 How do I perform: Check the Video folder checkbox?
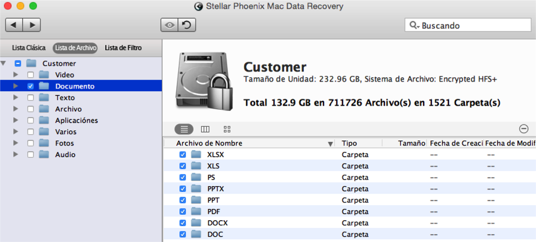point(30,75)
